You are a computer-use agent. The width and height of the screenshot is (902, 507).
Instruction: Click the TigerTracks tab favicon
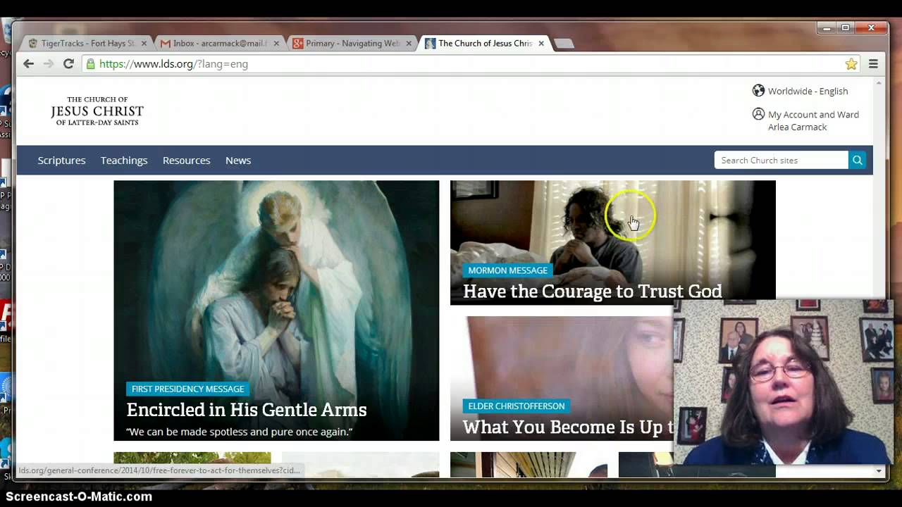click(32, 43)
